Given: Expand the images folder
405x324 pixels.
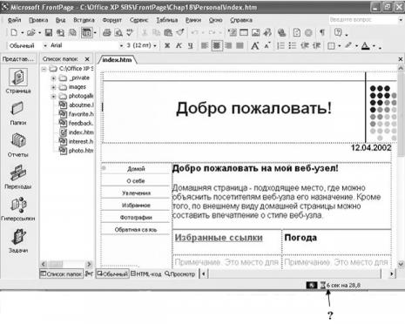Looking at the screenshot, I should coord(53,87).
